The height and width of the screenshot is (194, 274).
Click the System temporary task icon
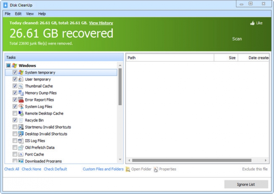pos(21,72)
